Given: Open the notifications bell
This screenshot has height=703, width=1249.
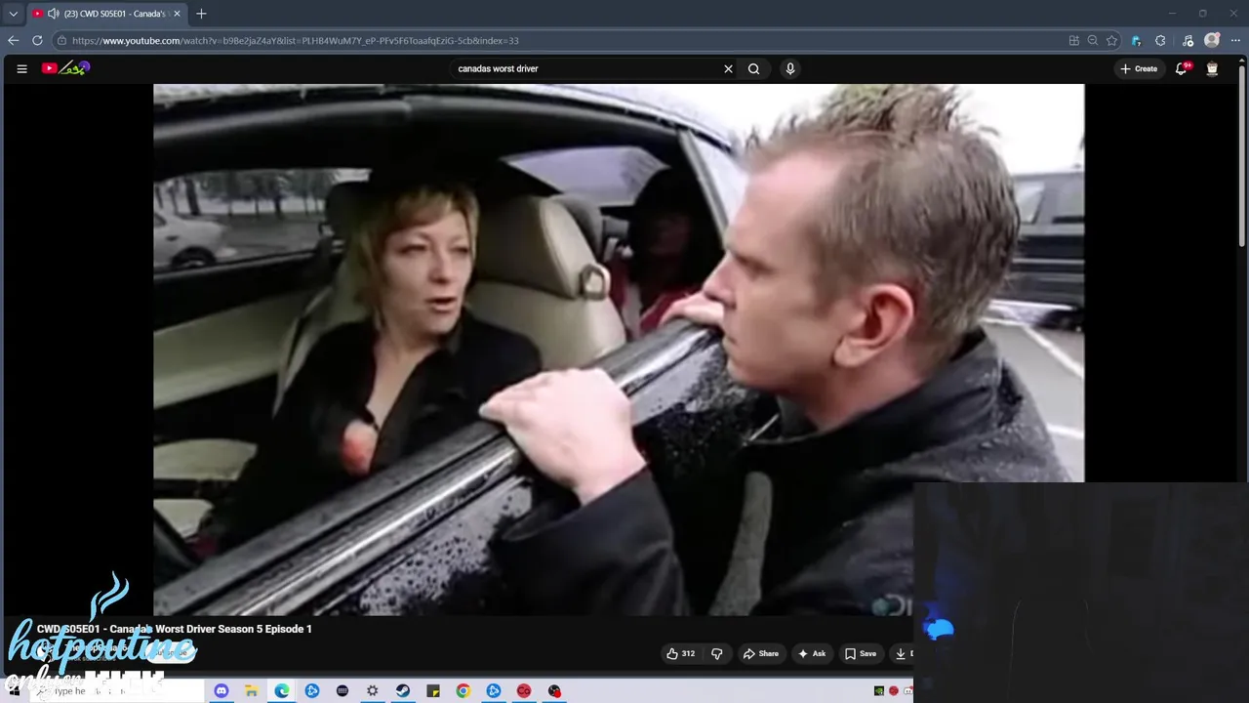Looking at the screenshot, I should (x=1182, y=68).
